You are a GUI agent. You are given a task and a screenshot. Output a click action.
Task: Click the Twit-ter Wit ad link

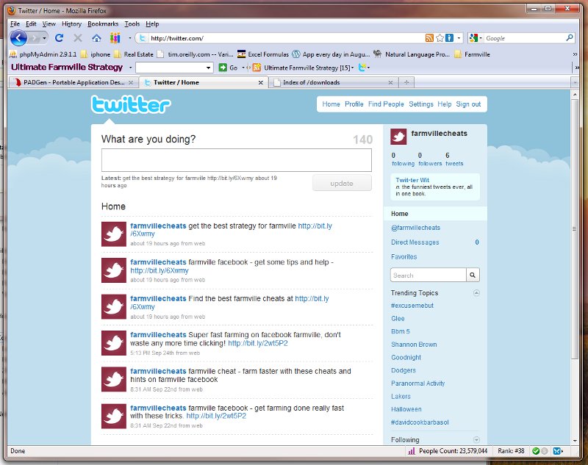[x=412, y=180]
